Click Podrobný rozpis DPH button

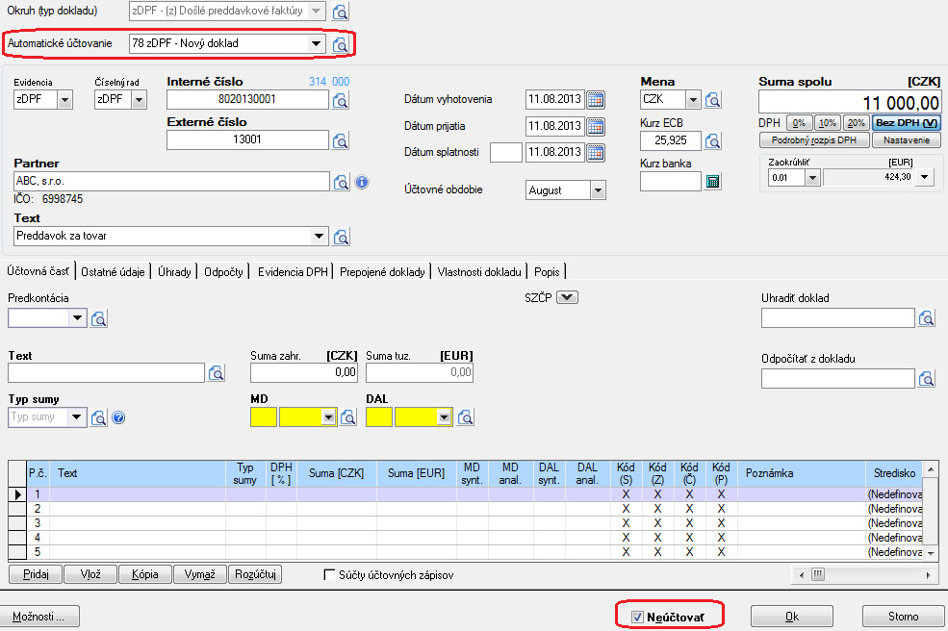(x=814, y=140)
